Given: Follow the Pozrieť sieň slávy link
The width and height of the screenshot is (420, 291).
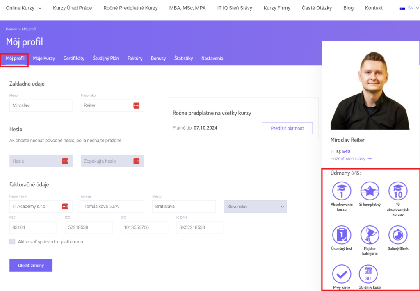Looking at the screenshot, I should point(351,159).
